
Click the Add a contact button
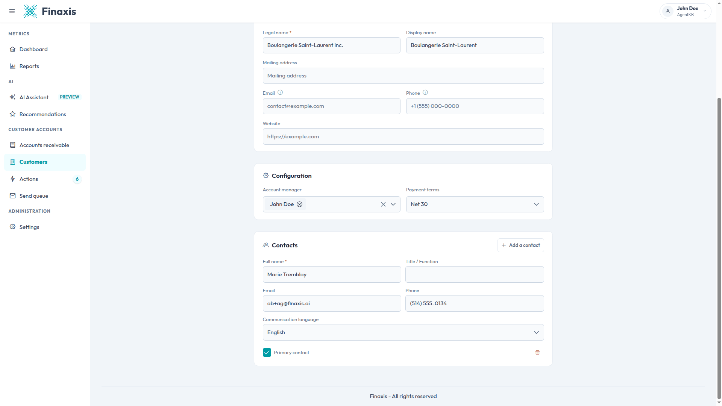point(520,245)
